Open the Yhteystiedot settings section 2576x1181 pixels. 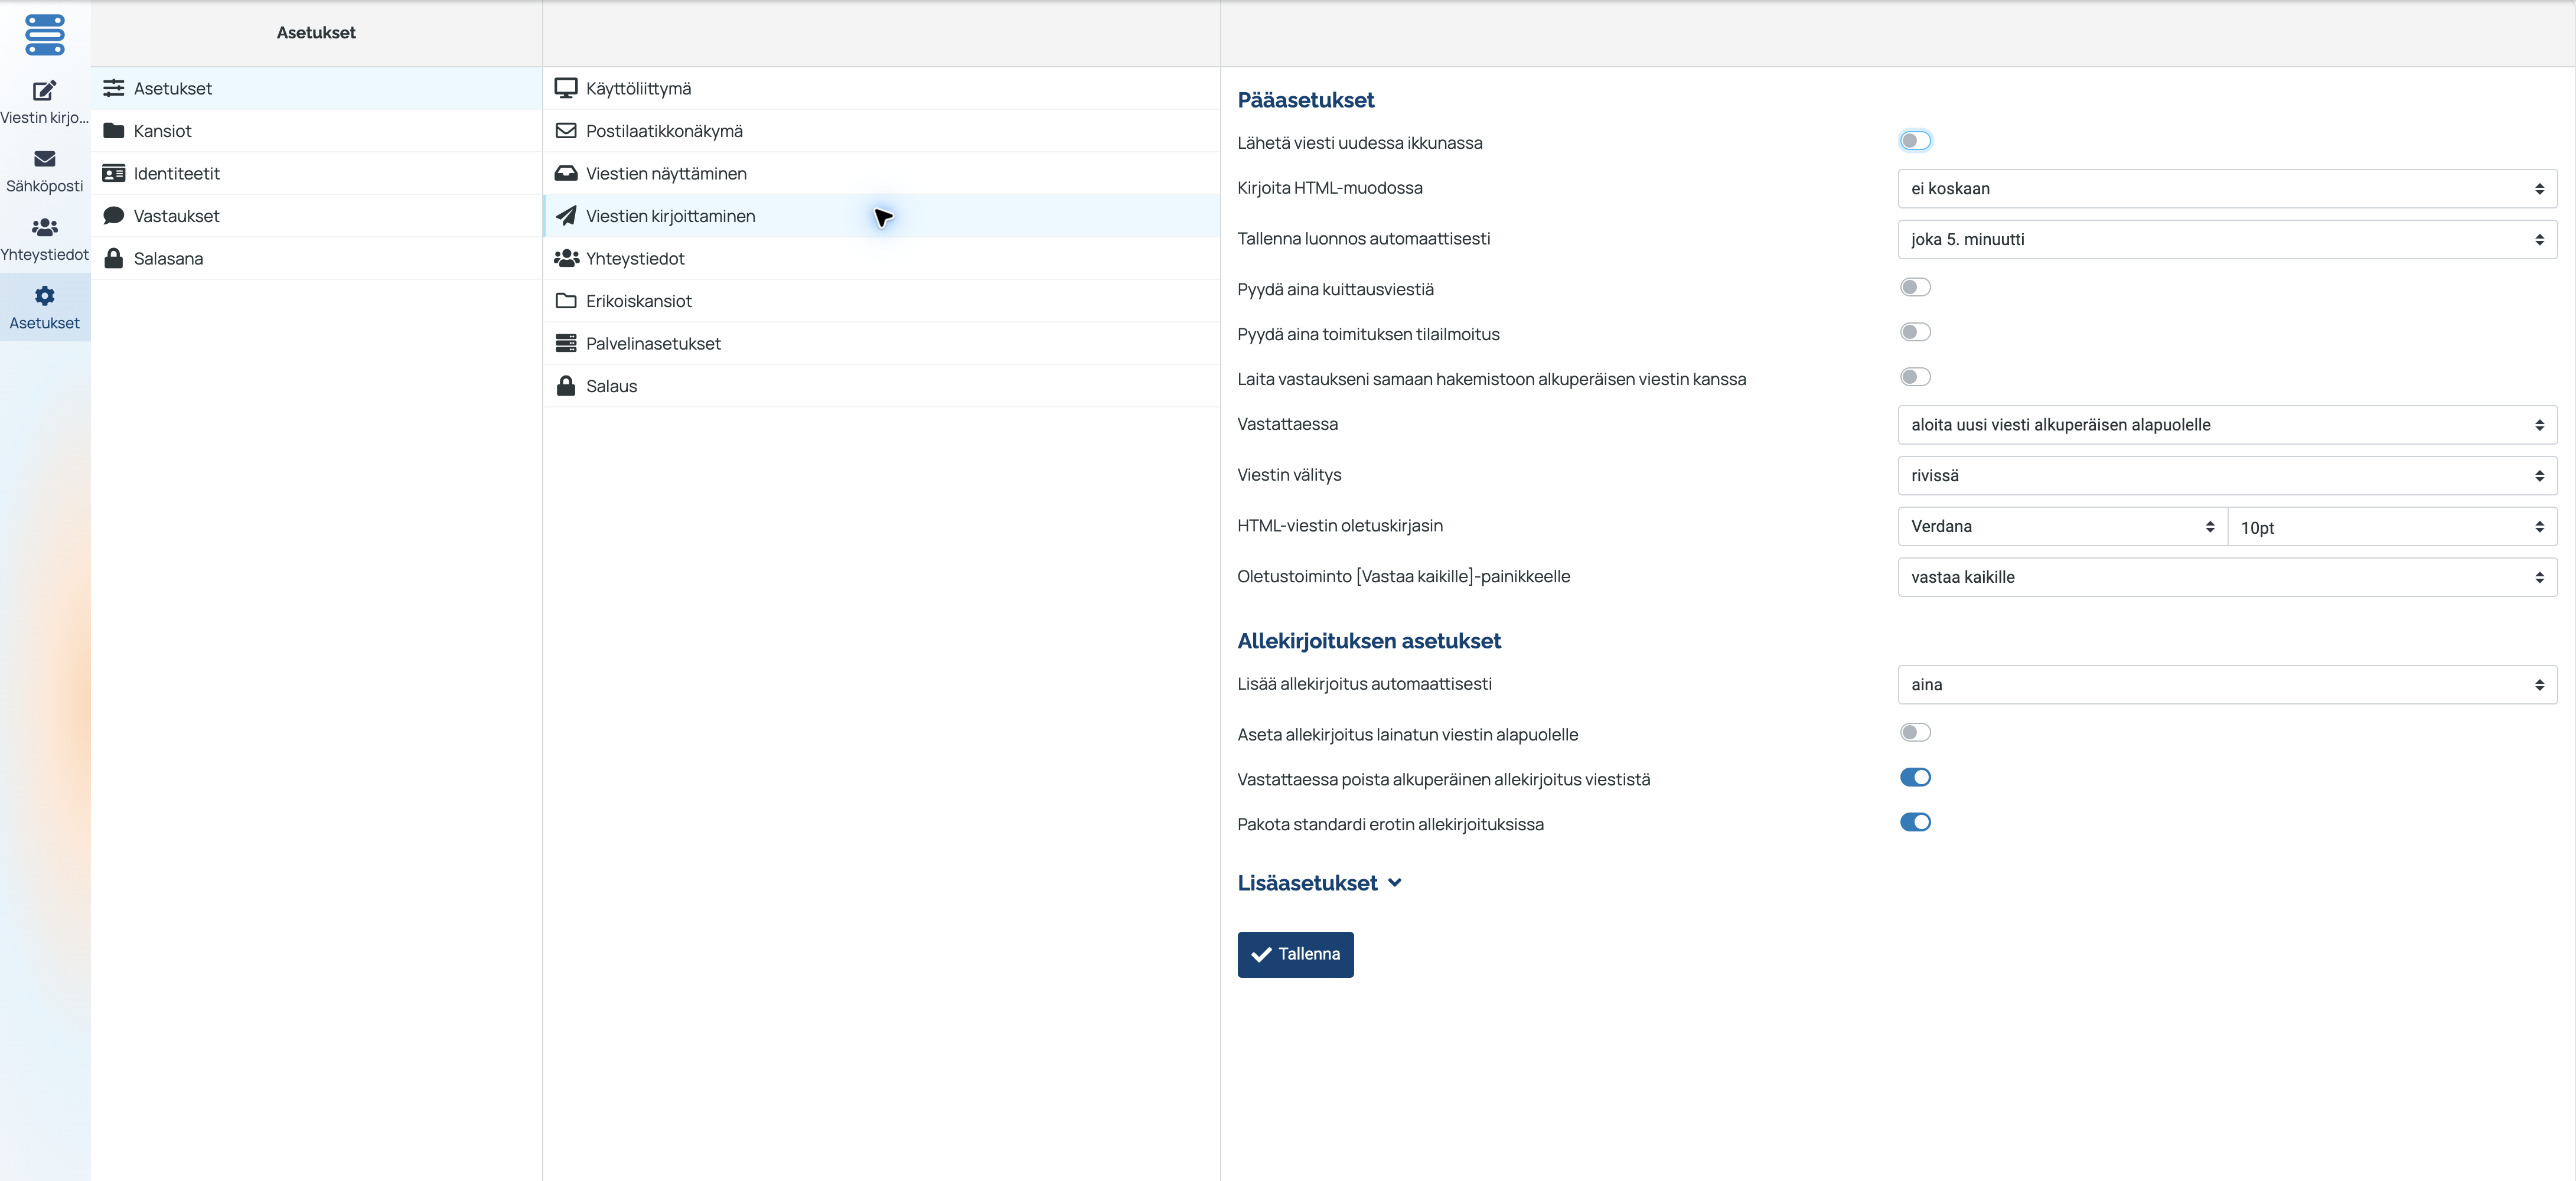coord(881,258)
